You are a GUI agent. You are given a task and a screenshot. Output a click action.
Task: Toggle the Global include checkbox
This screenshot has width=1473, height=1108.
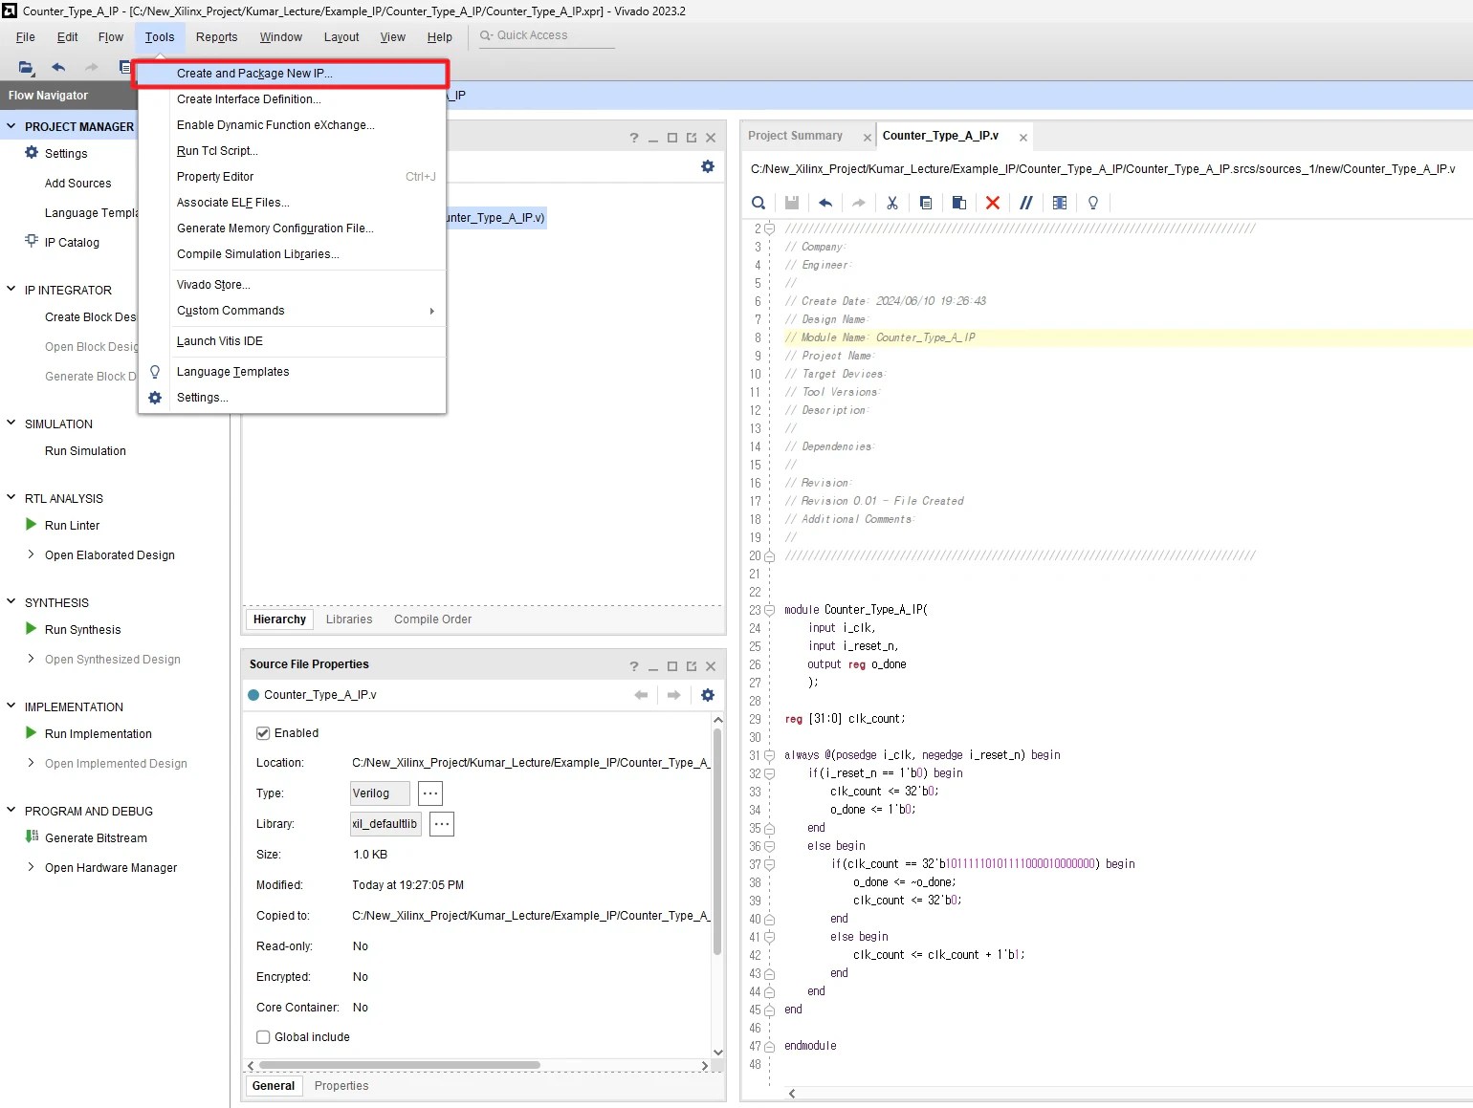[263, 1037]
